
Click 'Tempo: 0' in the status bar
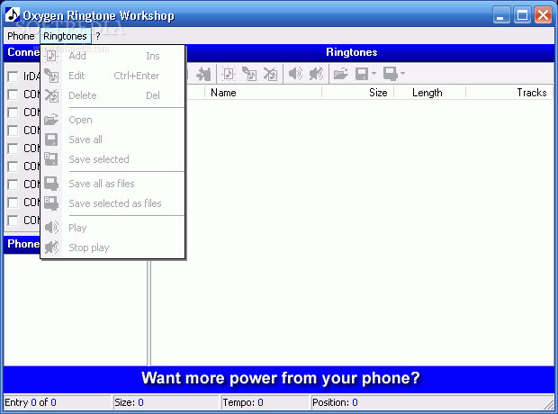click(x=243, y=402)
